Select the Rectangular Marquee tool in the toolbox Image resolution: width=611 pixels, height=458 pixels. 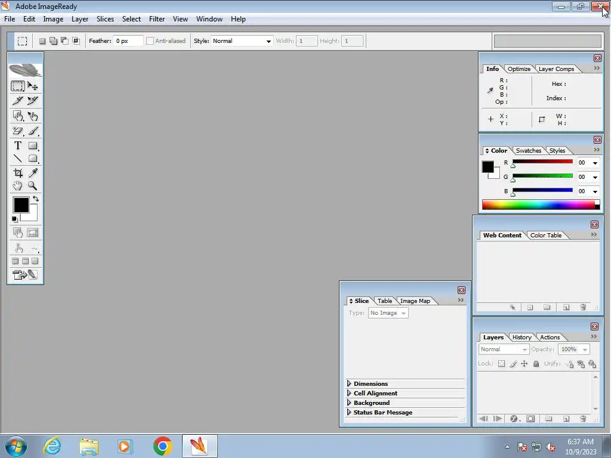pyautogui.click(x=17, y=86)
